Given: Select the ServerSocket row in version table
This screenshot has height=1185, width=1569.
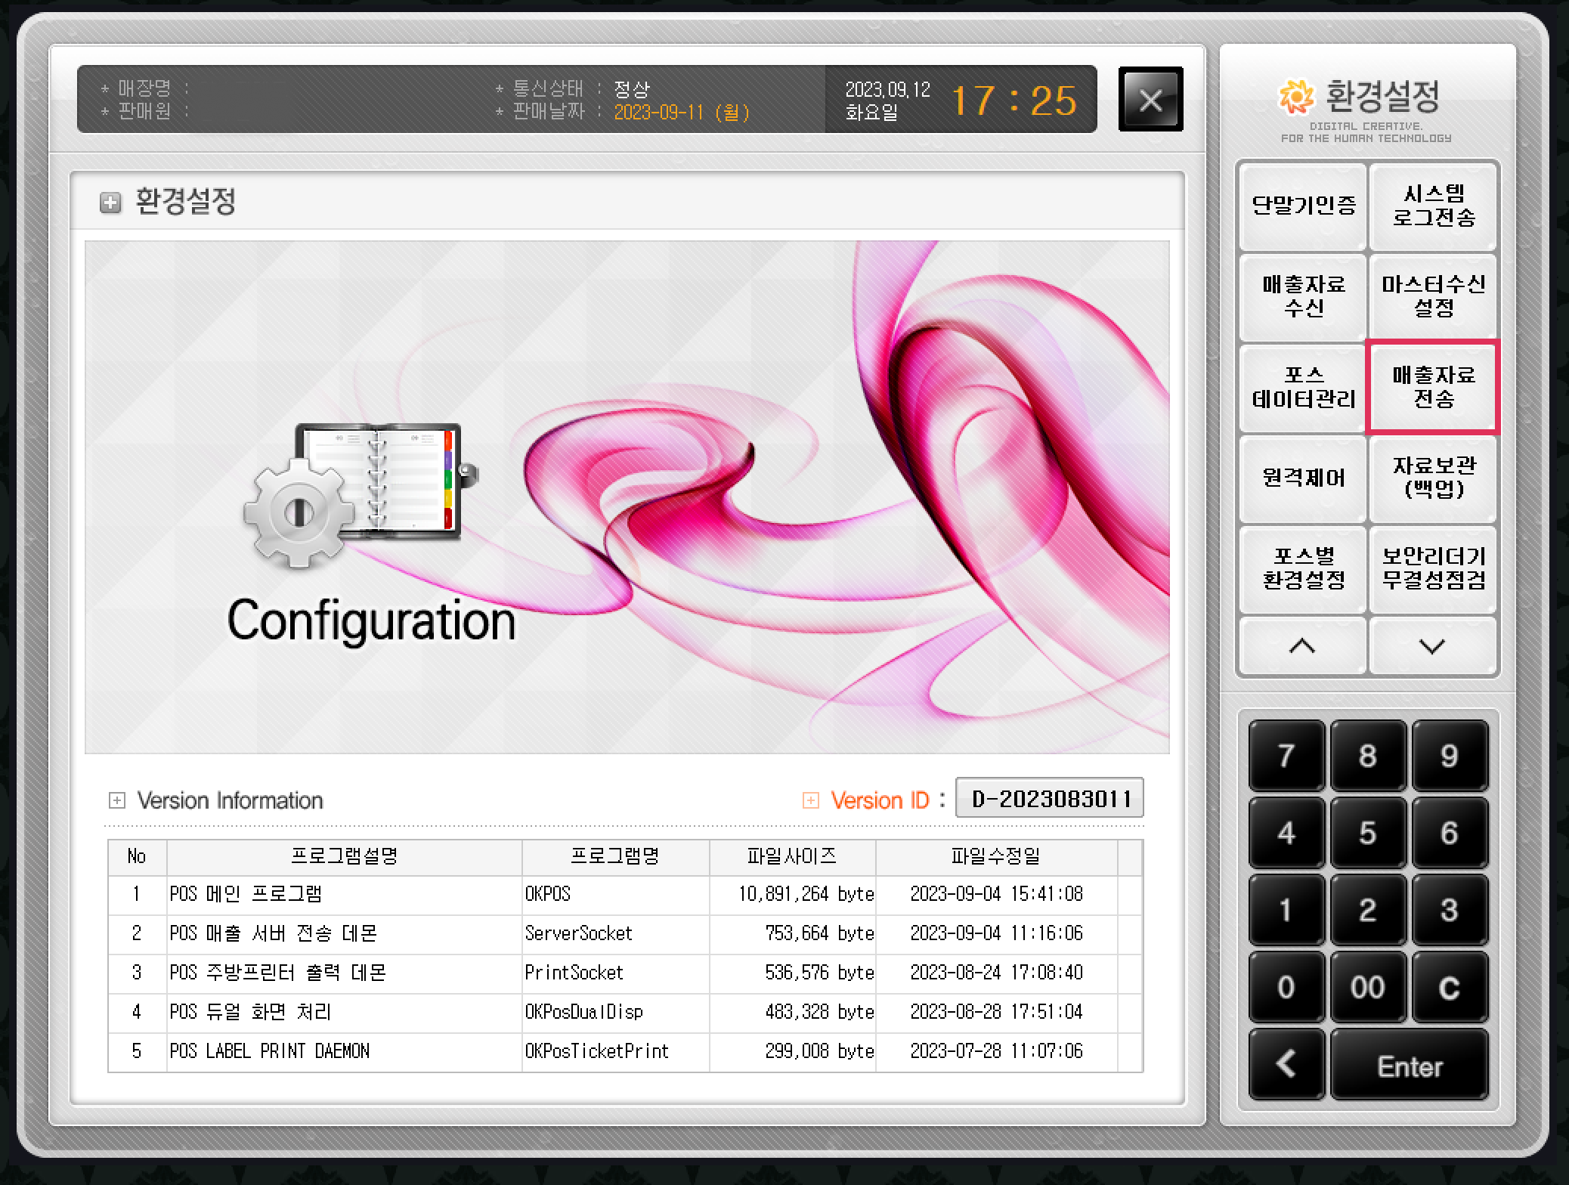Looking at the screenshot, I should click(x=624, y=933).
